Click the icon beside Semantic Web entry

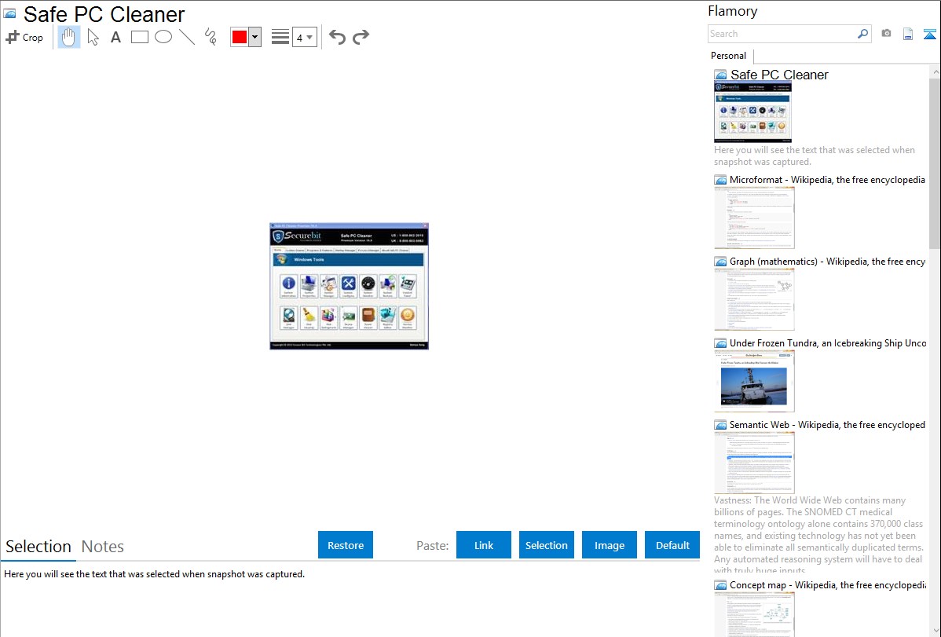pos(720,425)
